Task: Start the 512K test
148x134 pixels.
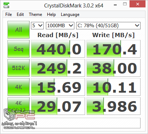Action: point(18,68)
